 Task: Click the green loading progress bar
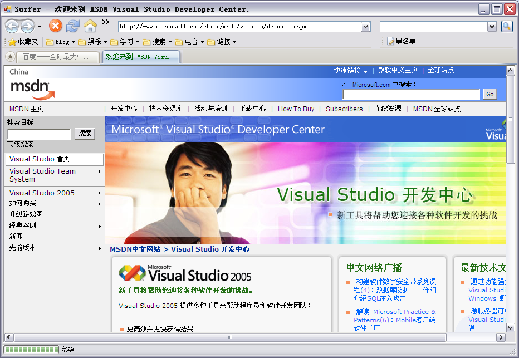(x=31, y=350)
